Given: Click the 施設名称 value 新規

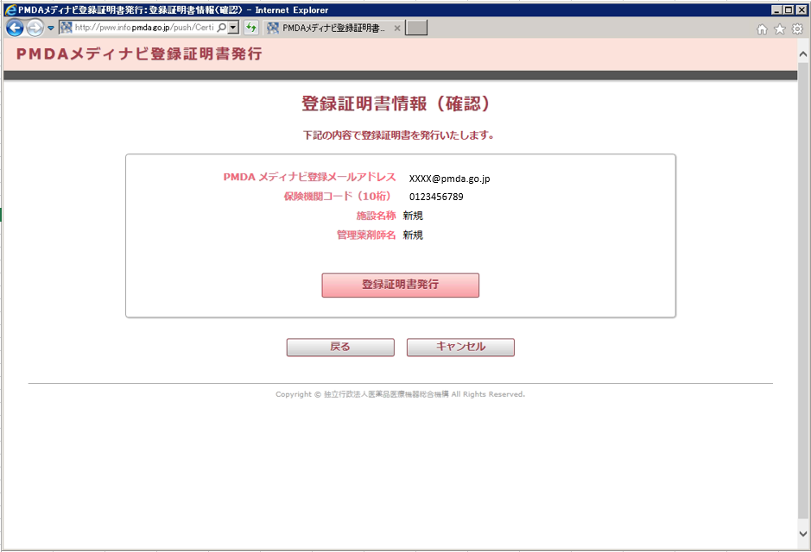Looking at the screenshot, I should pyautogui.click(x=413, y=216).
